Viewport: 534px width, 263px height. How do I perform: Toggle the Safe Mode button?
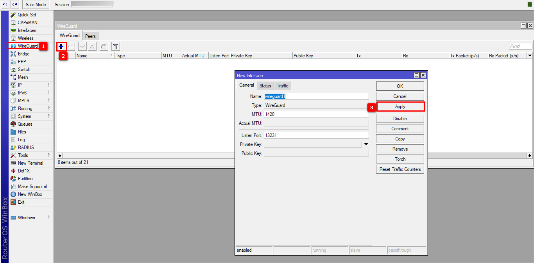pyautogui.click(x=36, y=5)
